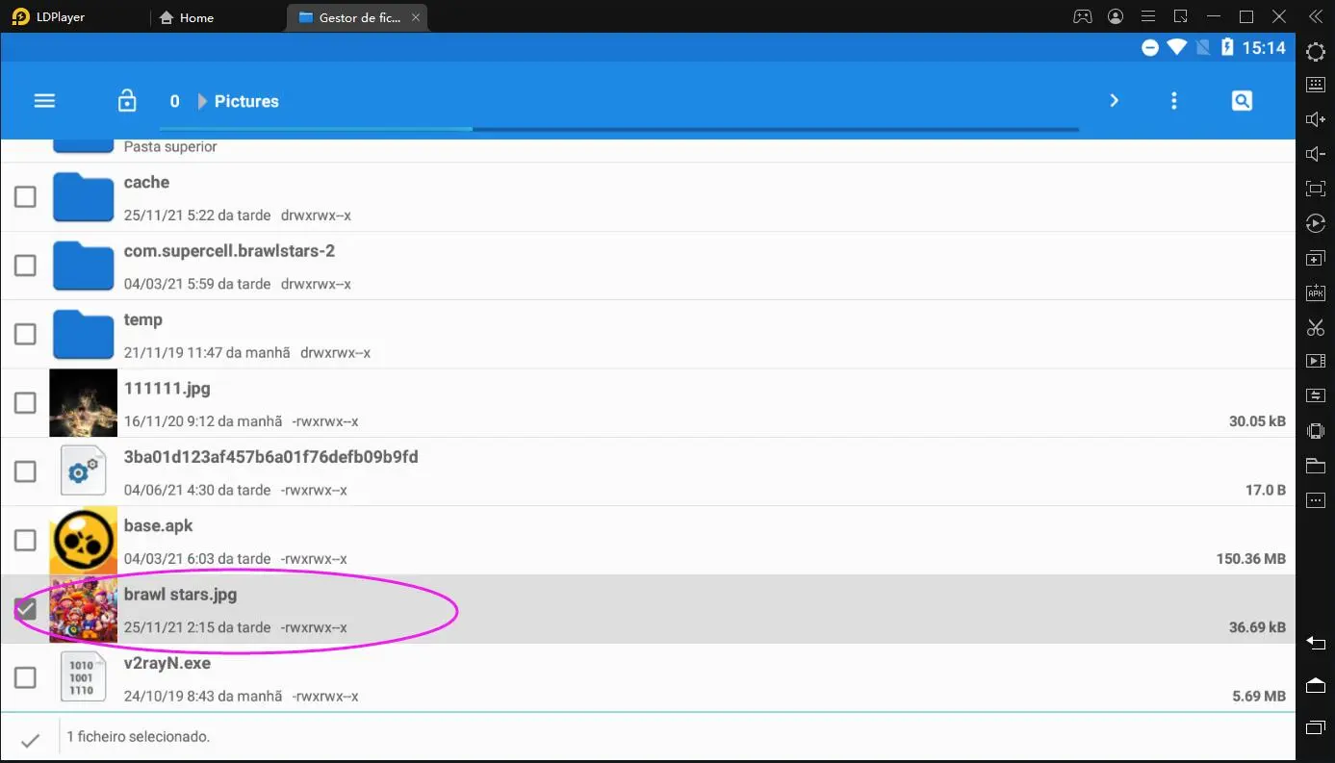
Task: Take a screenshot with scissors icon
Action: [1316, 327]
